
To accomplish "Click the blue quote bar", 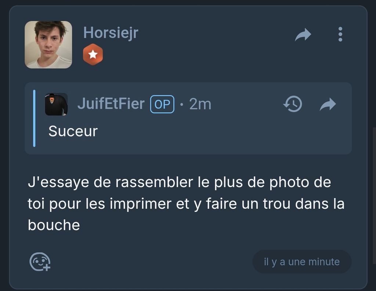I will [34, 118].
